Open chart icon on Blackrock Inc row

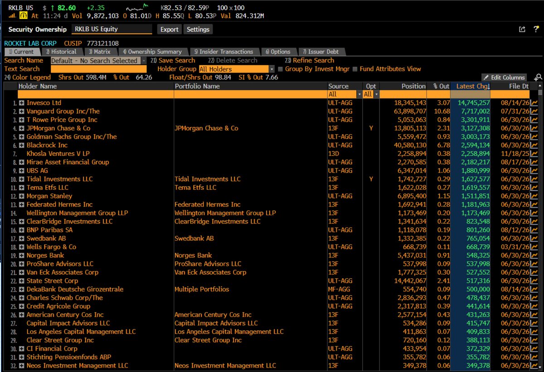(x=534, y=145)
